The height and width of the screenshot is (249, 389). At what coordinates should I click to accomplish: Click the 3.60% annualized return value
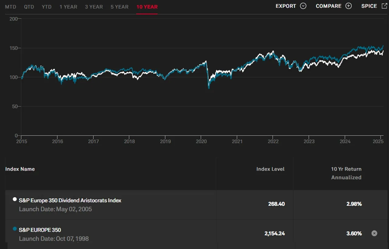(x=354, y=233)
